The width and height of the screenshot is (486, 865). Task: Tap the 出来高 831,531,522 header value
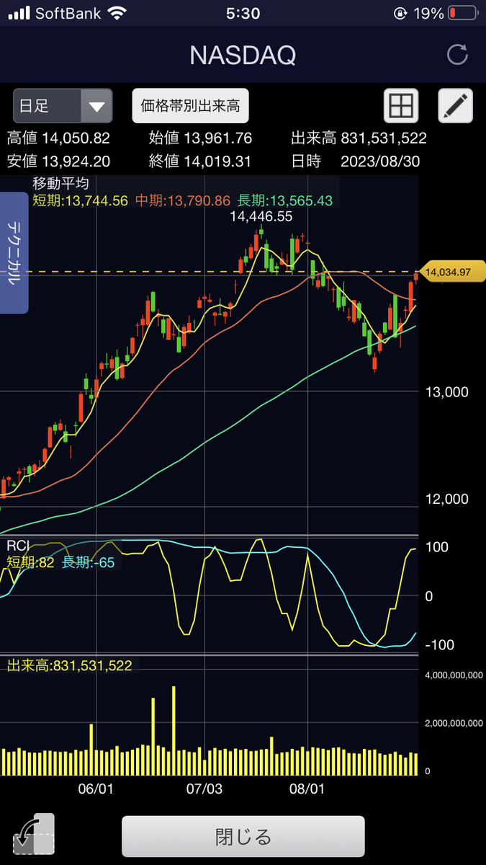coord(359,138)
